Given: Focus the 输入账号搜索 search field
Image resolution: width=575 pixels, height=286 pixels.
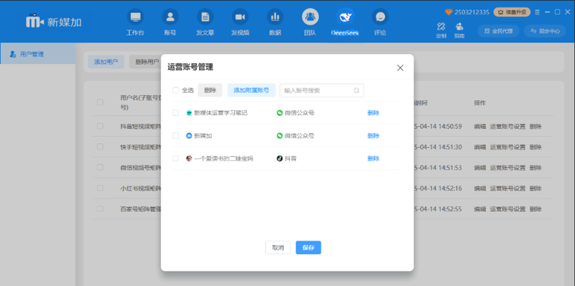Looking at the screenshot, I should tap(321, 91).
